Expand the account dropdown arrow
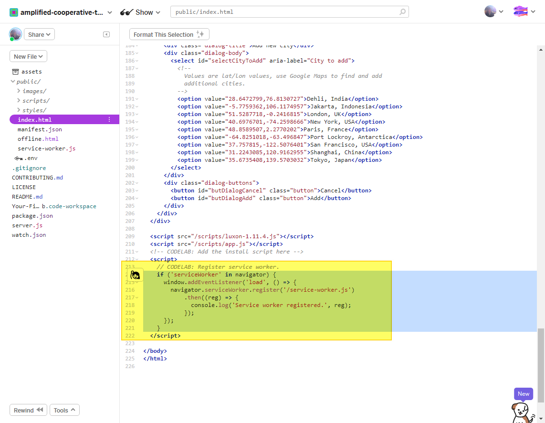Image resolution: width=545 pixels, height=423 pixels. click(501, 12)
